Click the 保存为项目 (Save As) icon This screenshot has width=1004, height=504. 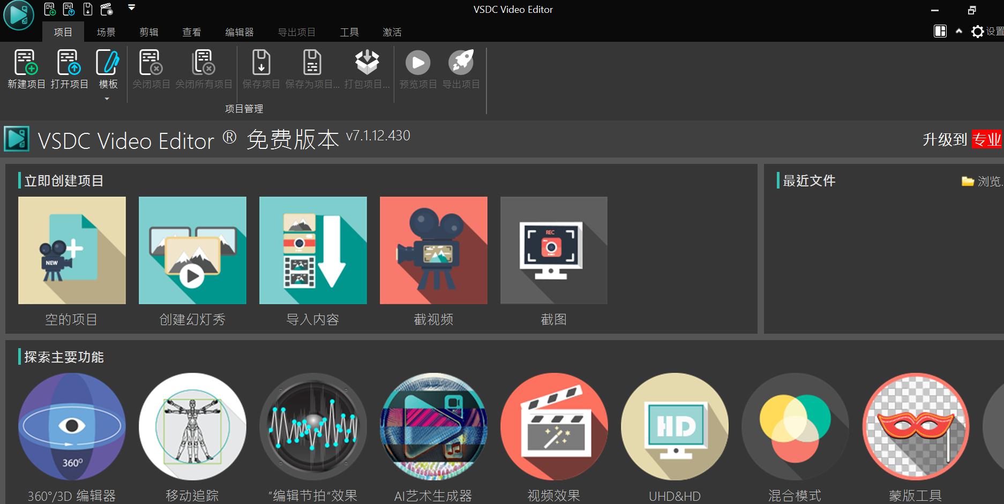(x=312, y=63)
